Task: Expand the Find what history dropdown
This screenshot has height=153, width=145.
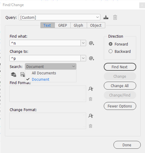Action: pos(83,43)
